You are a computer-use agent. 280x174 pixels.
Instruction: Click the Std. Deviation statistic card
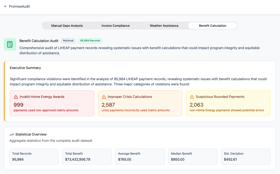pos(245,157)
